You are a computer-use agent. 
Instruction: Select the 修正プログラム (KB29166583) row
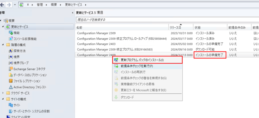[167, 49]
